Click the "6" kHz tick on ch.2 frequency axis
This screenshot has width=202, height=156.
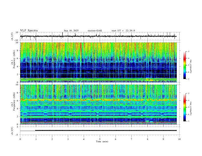tap(18, 101)
